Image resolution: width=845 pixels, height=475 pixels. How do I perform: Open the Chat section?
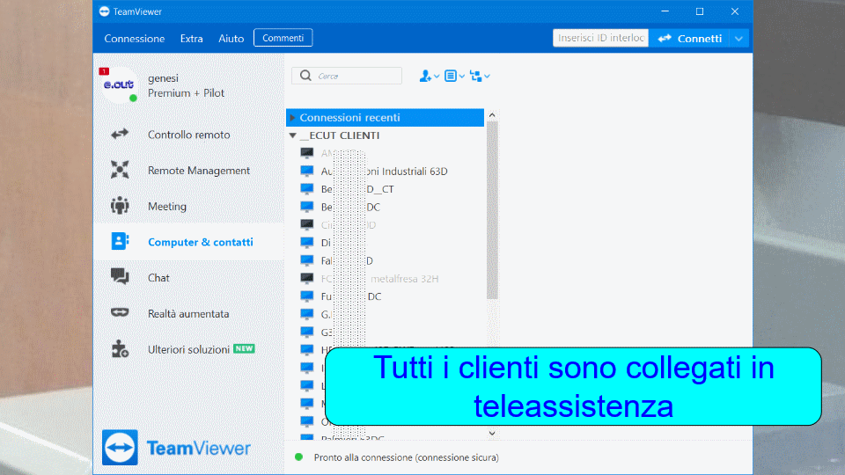coord(188,278)
